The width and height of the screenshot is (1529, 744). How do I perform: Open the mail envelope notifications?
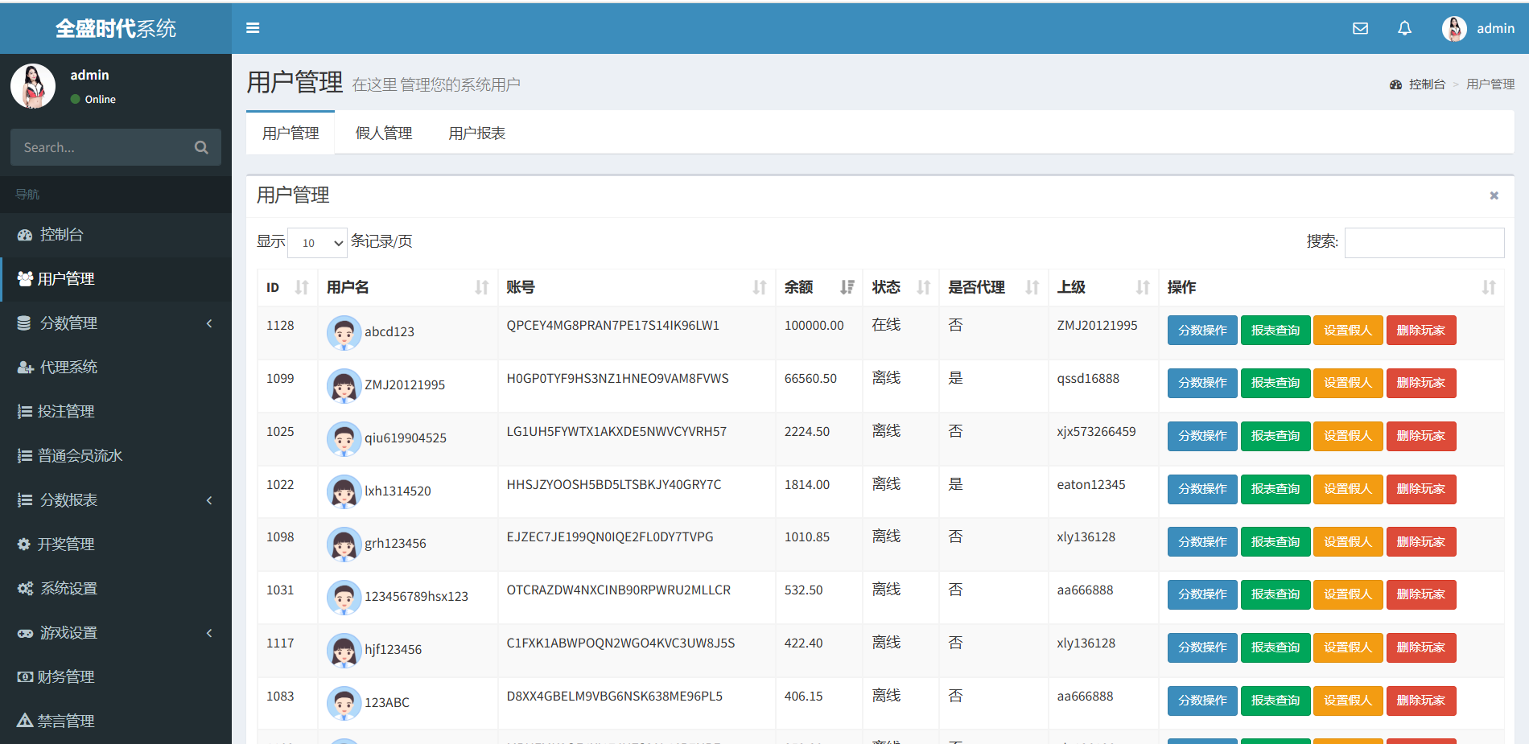pyautogui.click(x=1360, y=28)
